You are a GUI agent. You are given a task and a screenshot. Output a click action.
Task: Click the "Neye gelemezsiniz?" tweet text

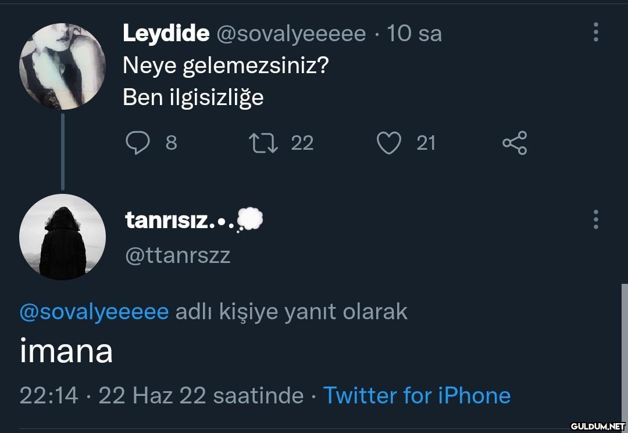pos(226,66)
